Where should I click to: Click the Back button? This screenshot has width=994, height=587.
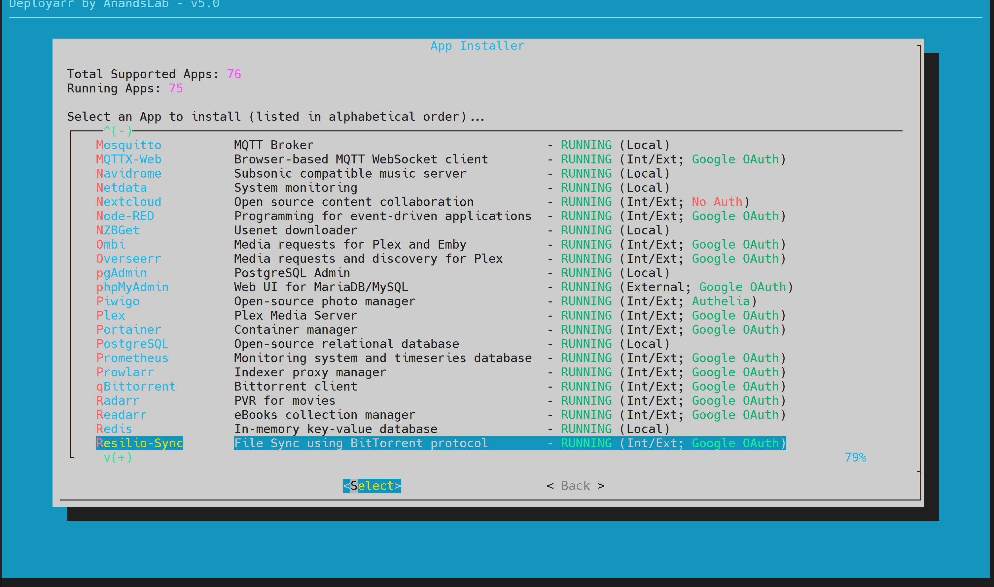575,485
